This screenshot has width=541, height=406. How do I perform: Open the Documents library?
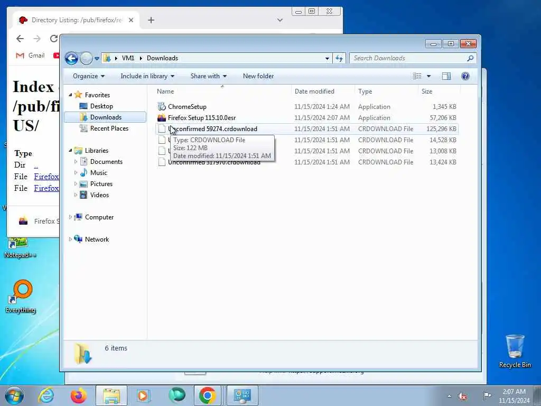point(106,162)
